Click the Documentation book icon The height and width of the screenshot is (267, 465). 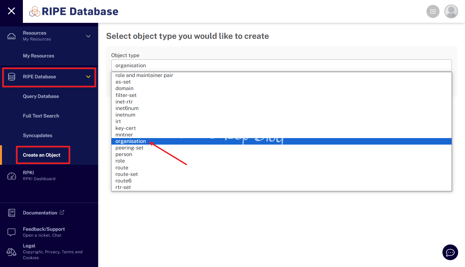pyautogui.click(x=11, y=213)
